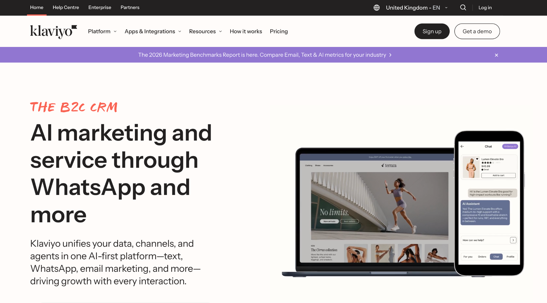Click the Klaviyo AI badge in chat

(x=510, y=146)
